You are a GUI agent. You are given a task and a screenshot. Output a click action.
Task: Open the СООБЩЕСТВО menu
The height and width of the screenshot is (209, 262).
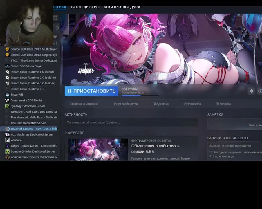85,7
